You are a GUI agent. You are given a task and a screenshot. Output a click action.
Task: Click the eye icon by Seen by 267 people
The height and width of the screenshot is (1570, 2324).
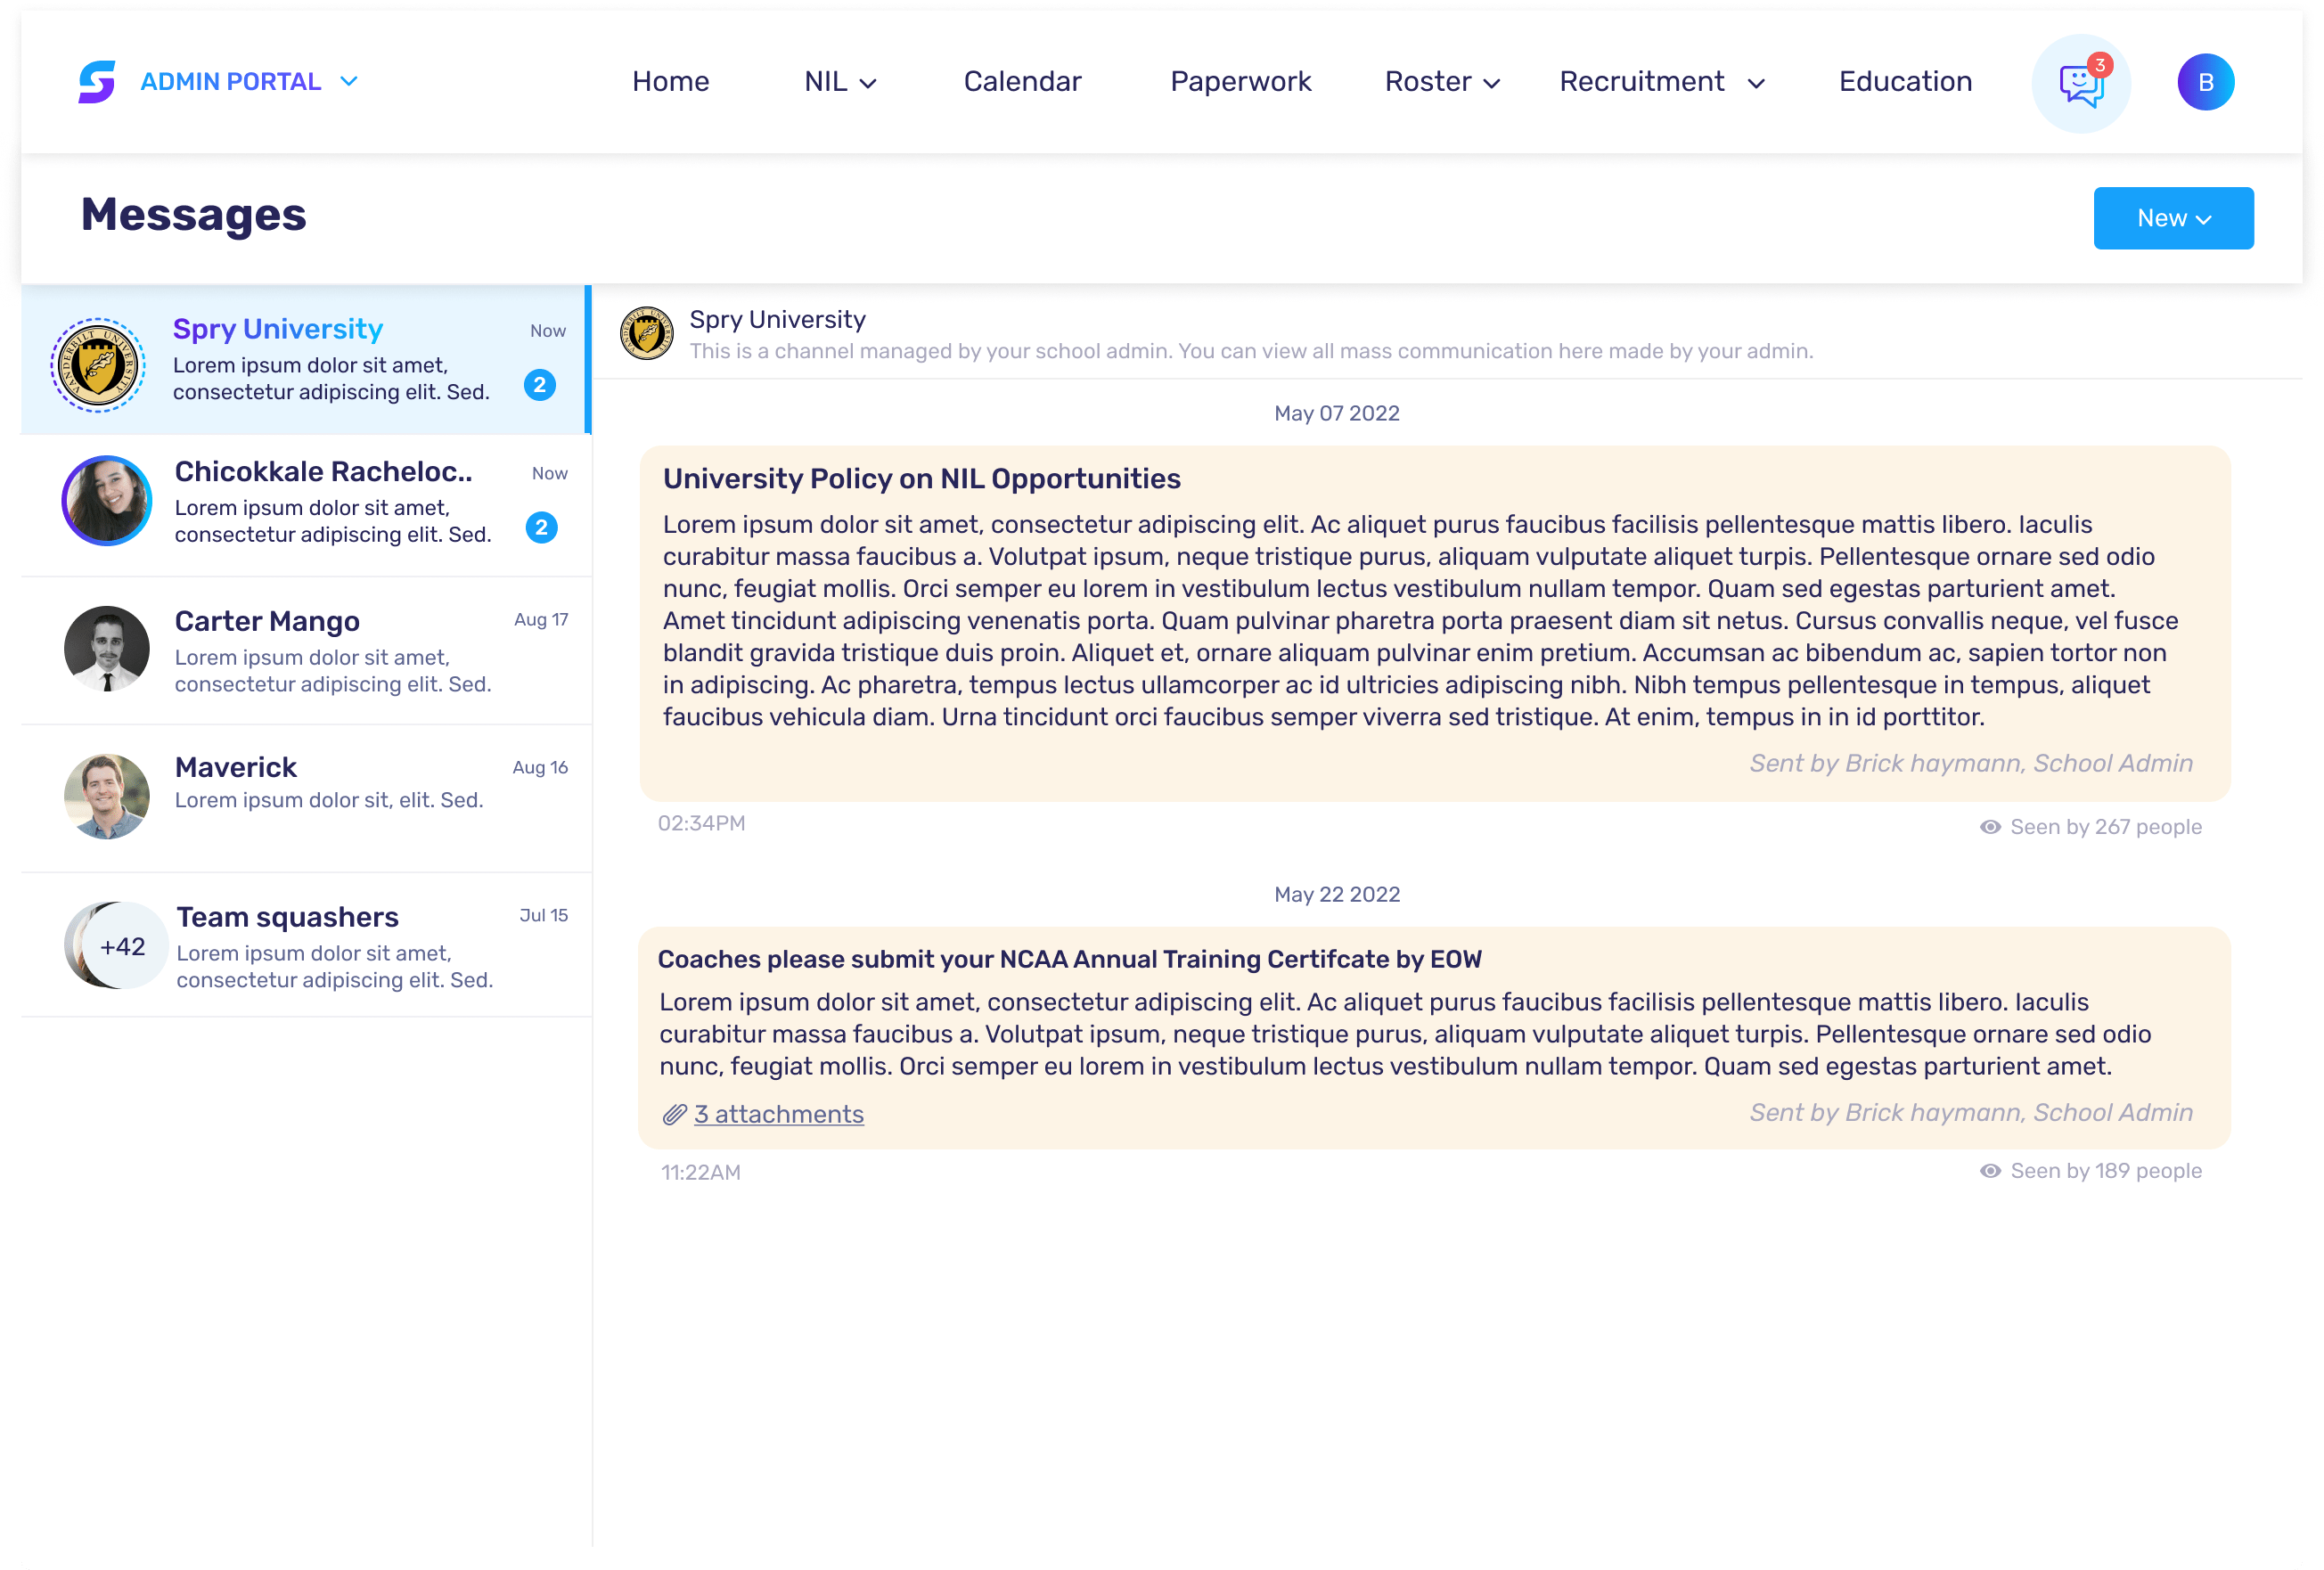pos(1991,826)
